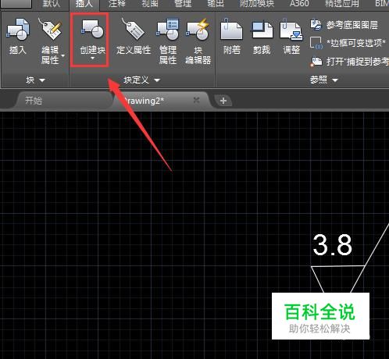
Task: Switch to the Output (输出) ribbon tab
Action: (x=216, y=3)
